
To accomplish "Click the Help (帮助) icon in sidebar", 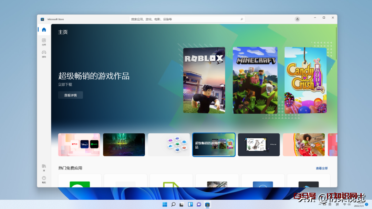I will 44,179.
